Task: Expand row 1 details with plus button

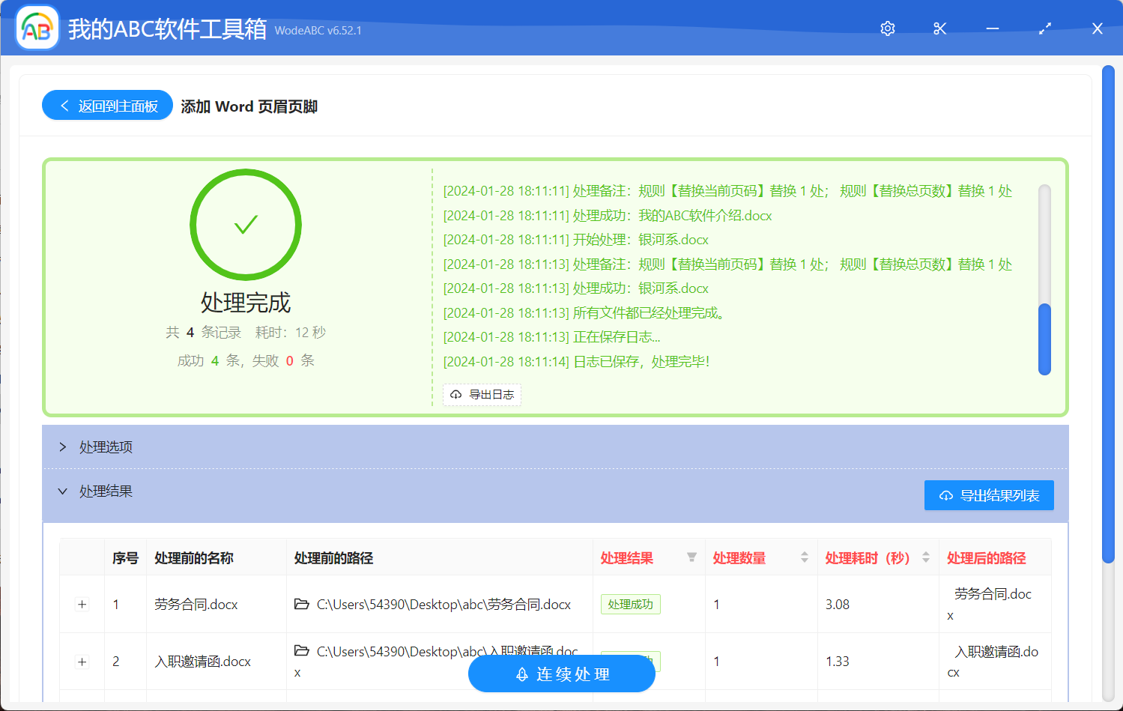Action: click(81, 604)
